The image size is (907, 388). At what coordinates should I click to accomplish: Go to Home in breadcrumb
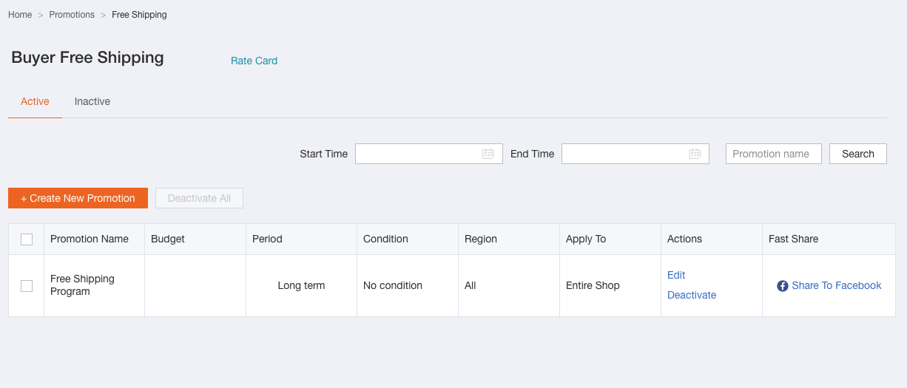[x=20, y=15]
